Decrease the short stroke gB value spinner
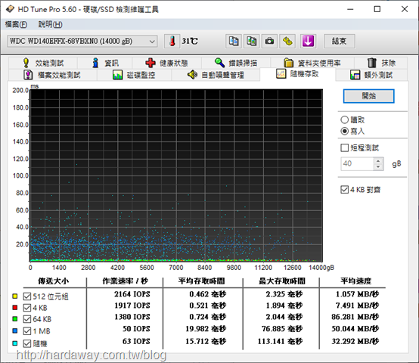 pos(378,166)
